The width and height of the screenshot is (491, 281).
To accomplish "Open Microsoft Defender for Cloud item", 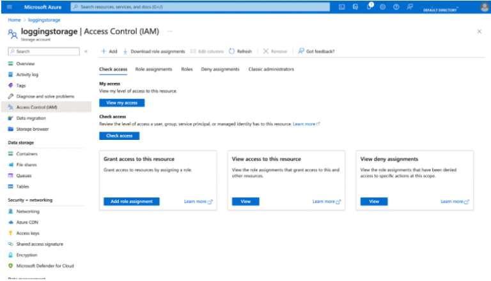I will tap(45, 266).
